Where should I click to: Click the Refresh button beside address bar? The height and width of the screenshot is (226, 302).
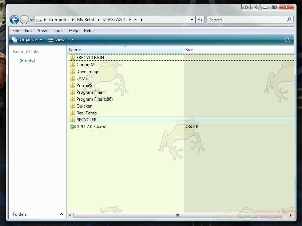pos(200,20)
